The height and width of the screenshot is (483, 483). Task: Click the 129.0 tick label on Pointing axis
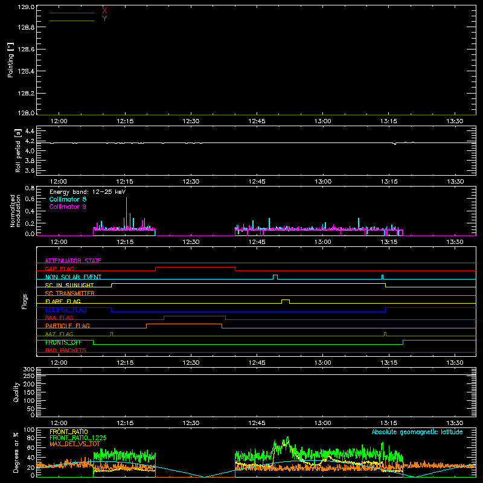pos(26,7)
